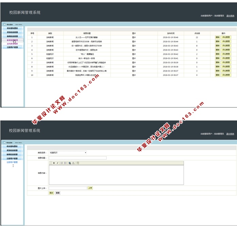Open the 图片 link in row 1
The image size is (237, 228).
(134, 37)
